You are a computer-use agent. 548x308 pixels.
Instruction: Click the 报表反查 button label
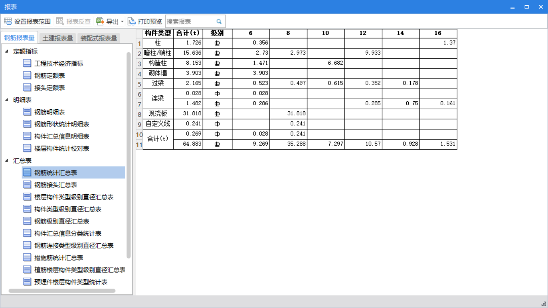coord(79,21)
